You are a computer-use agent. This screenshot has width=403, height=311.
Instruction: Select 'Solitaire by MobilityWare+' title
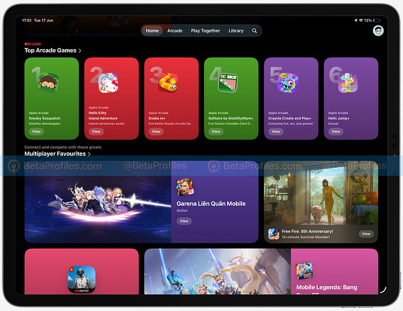tap(231, 118)
